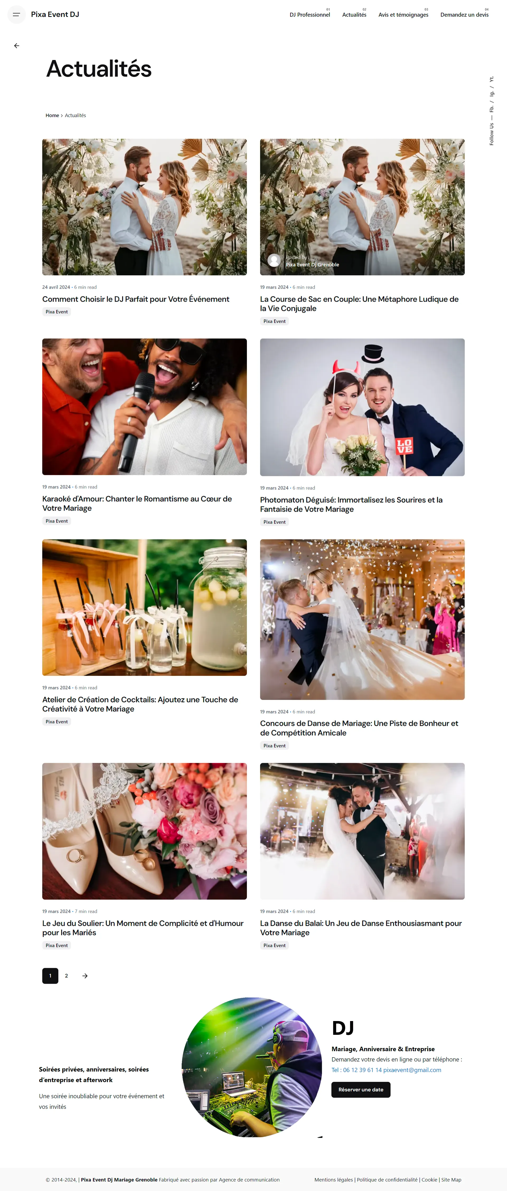This screenshot has width=507, height=1191.
Task: Open the hamburger menu icon
Action: pos(16,14)
